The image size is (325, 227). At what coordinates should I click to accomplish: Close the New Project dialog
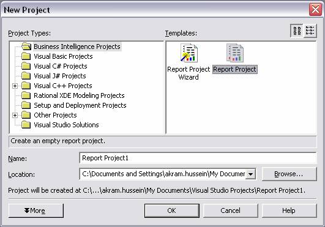(x=315, y=10)
